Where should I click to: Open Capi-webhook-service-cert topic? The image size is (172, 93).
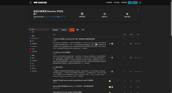click(67, 92)
